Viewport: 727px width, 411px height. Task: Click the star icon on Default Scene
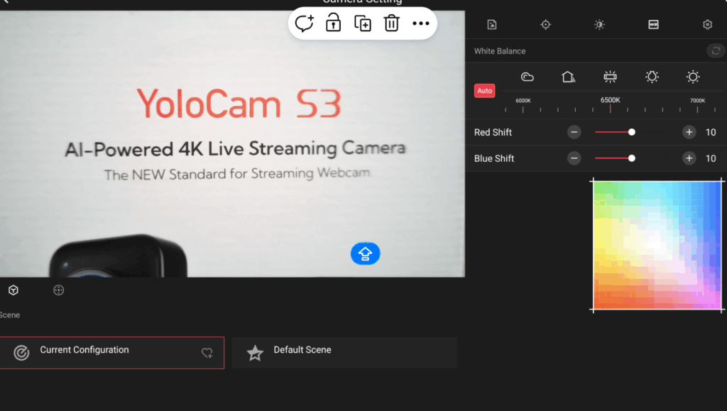point(255,353)
